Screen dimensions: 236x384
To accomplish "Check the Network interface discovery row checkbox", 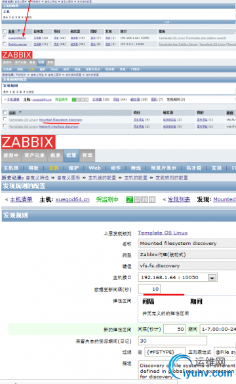I will (5, 126).
